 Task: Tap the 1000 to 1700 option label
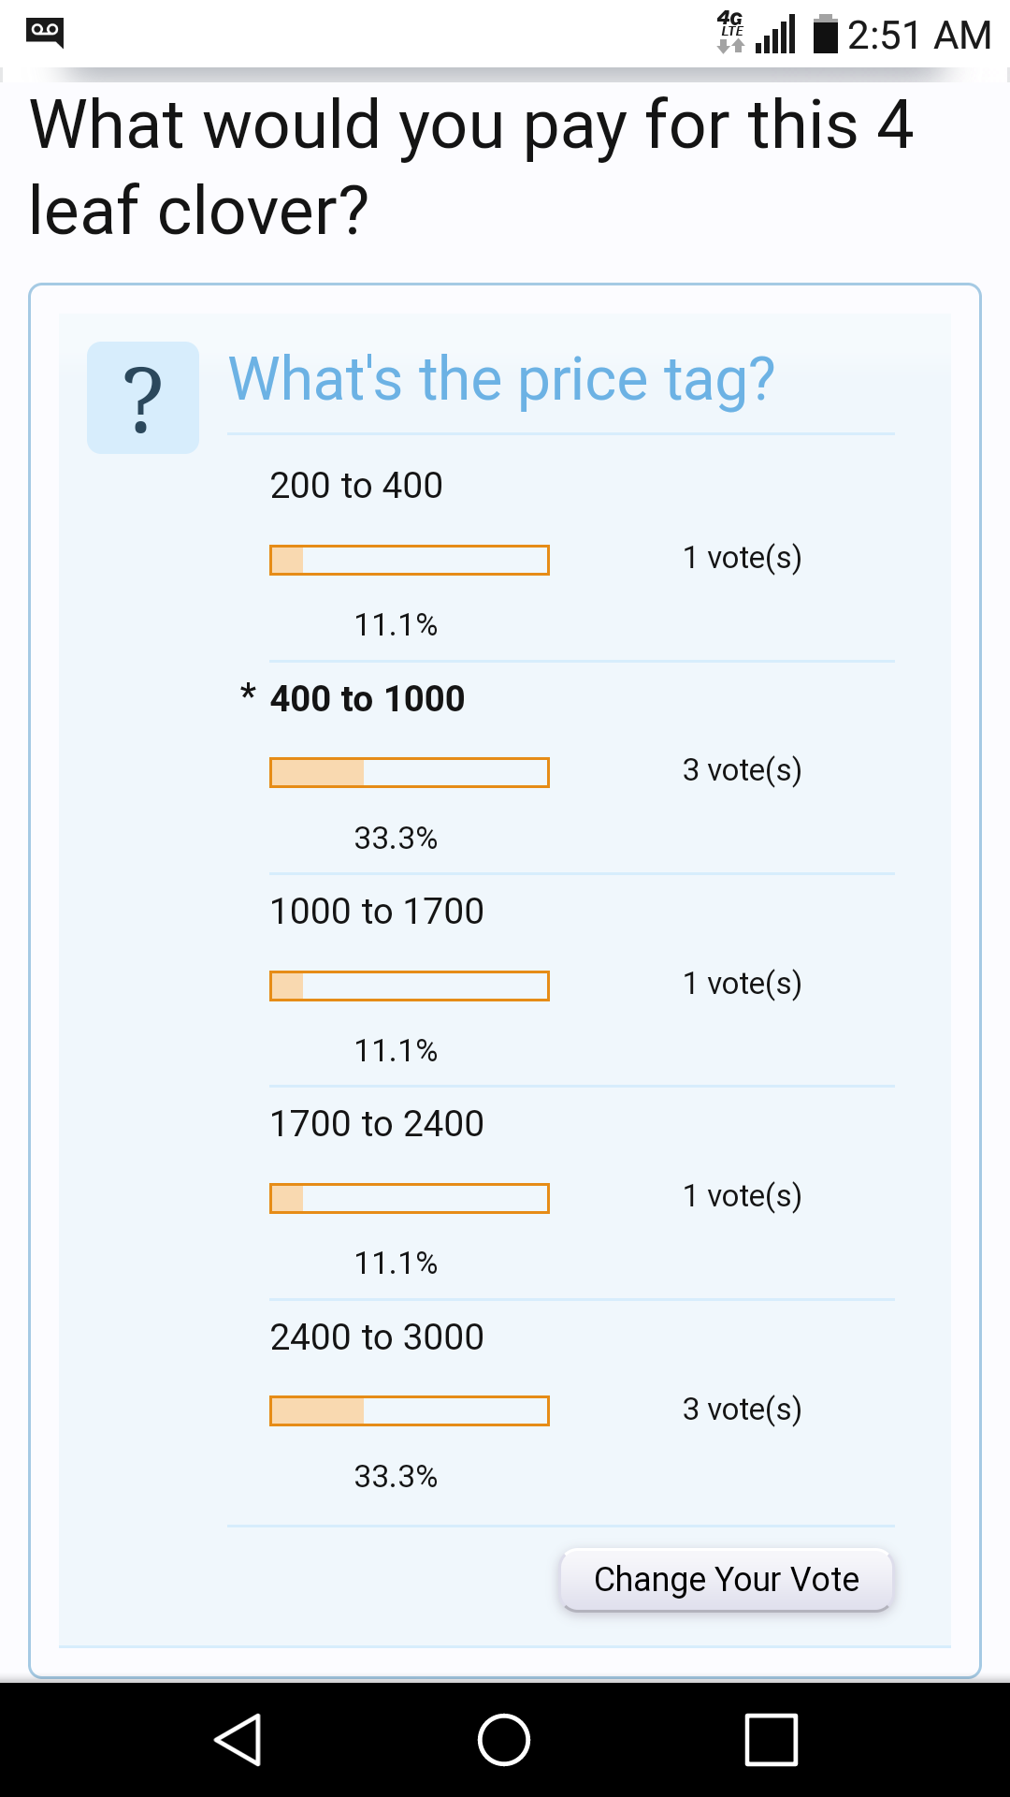(x=377, y=912)
